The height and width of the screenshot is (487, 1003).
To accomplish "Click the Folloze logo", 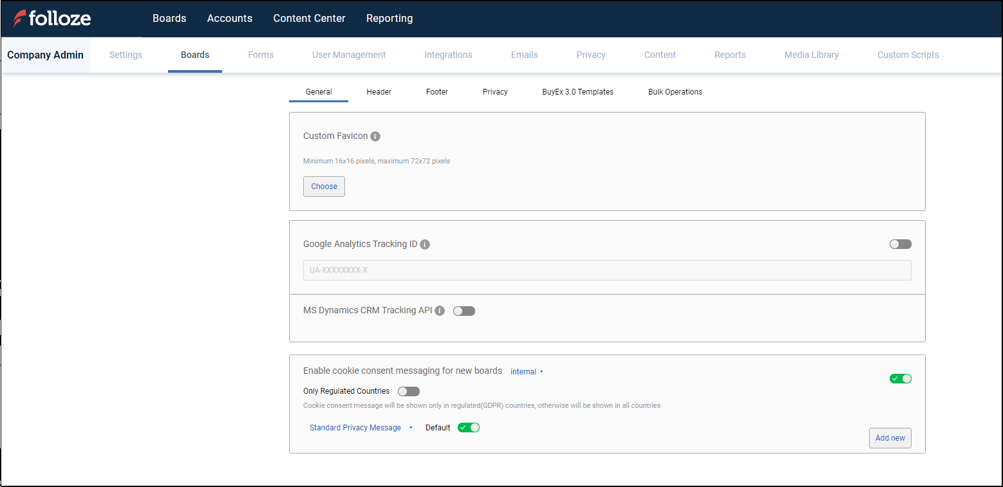I will pos(52,19).
